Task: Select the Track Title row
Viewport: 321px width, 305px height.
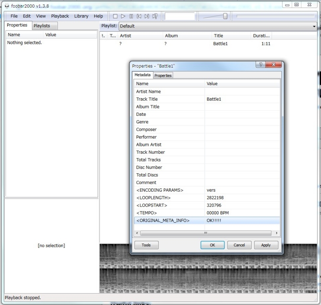Action: (x=207, y=99)
